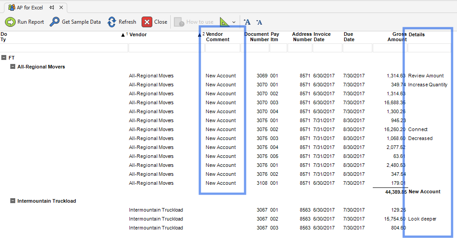
Task: Click the 1,068.60 gross amount cell
Action: tap(396, 139)
